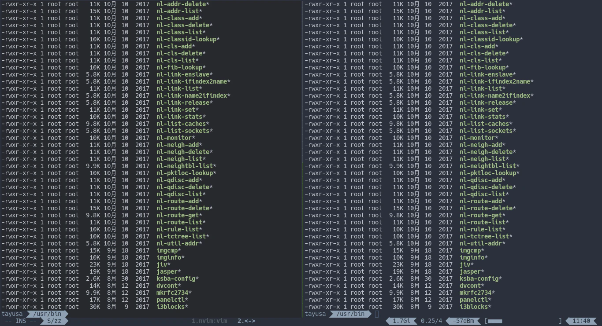
Task: Click the S/zz session label
Action: pyautogui.click(x=54, y=321)
